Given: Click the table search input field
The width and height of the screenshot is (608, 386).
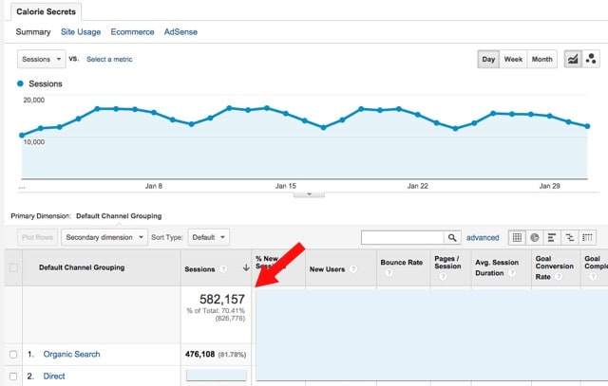Looking at the screenshot, I should click(x=403, y=237).
